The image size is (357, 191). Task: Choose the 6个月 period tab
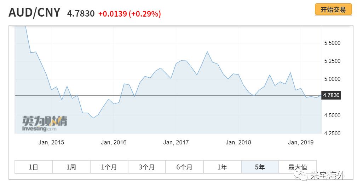click(x=184, y=167)
